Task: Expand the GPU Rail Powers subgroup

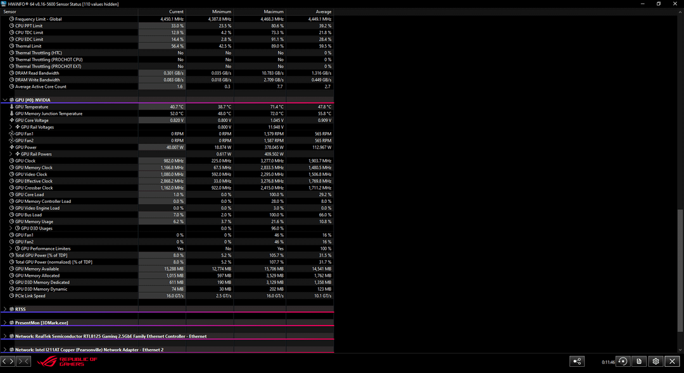Action: click(x=11, y=154)
